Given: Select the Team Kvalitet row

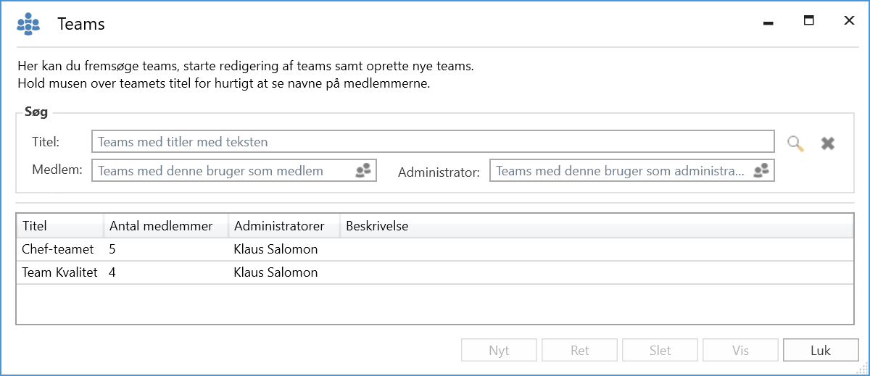Looking at the screenshot, I should (x=59, y=272).
